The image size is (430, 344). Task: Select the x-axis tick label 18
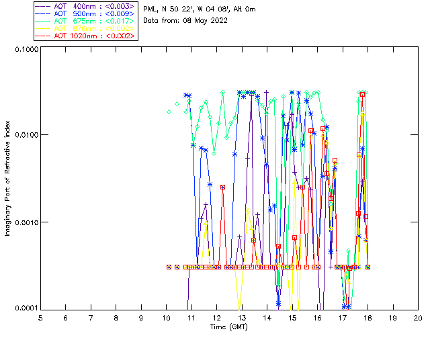[368, 317]
